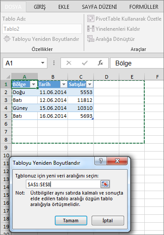Click cell with value 11812
This screenshot has height=235, width=164.
pyautogui.click(x=81, y=100)
